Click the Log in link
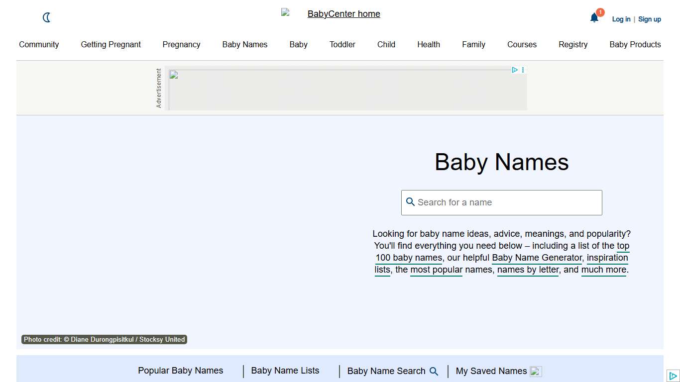The width and height of the screenshot is (680, 382). tap(621, 19)
